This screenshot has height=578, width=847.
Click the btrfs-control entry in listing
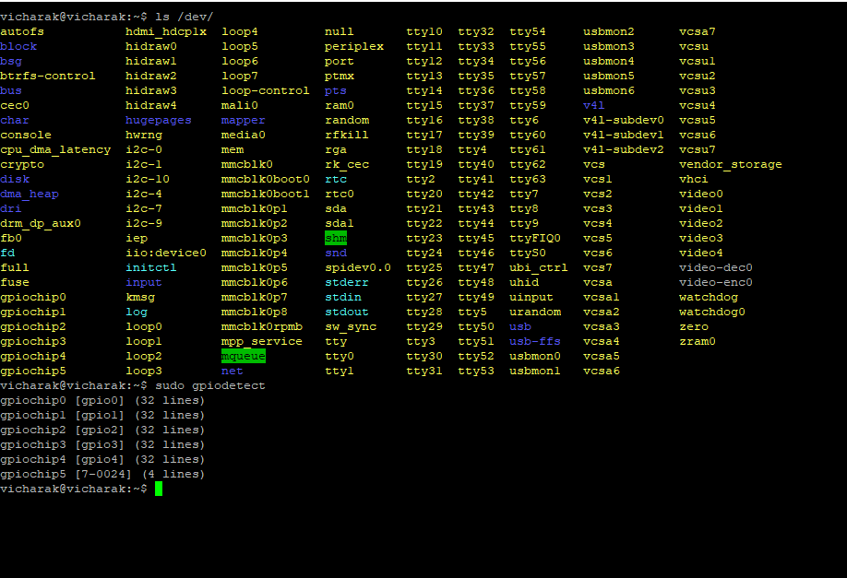click(47, 76)
